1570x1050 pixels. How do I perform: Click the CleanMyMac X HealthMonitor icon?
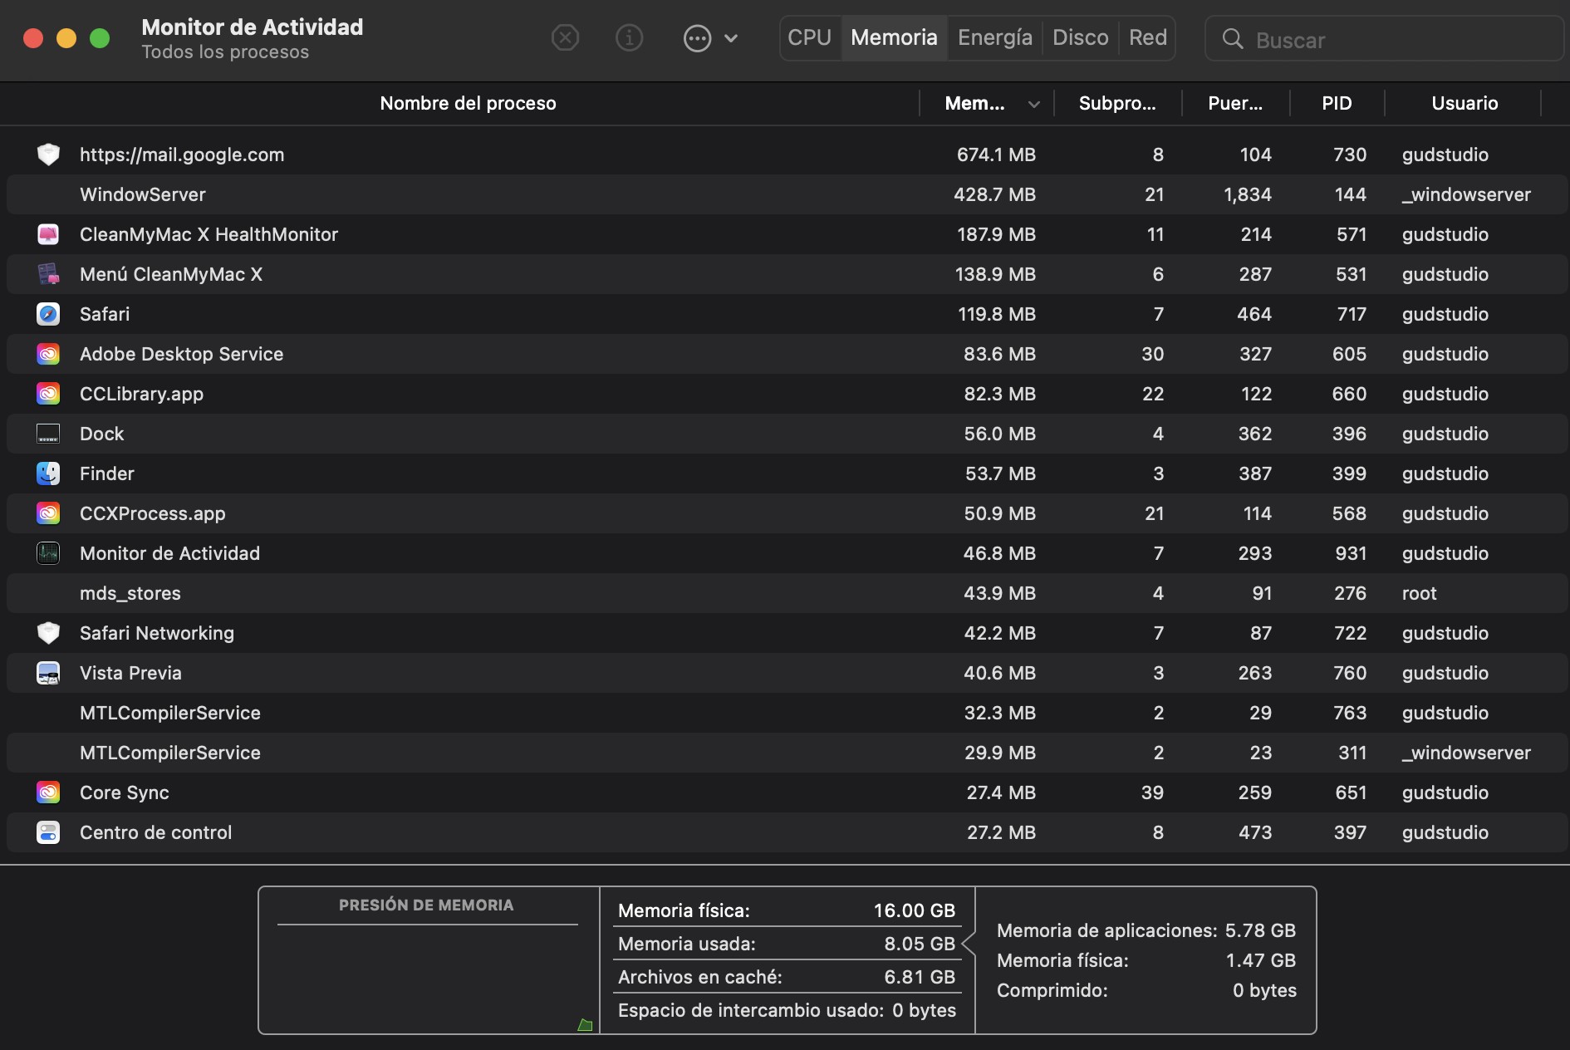(48, 234)
